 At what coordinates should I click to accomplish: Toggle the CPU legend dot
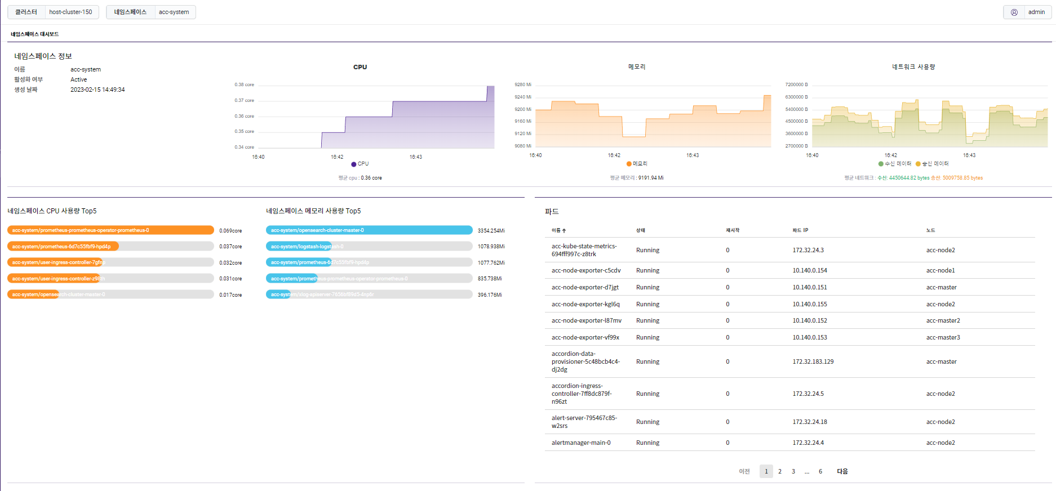point(353,164)
